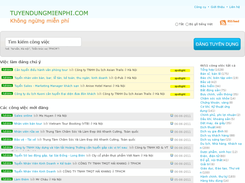Viewport: 245px width, 183px height.
Task: Click clock icon on Tuyển 50 lao động row
Action: 172,155
